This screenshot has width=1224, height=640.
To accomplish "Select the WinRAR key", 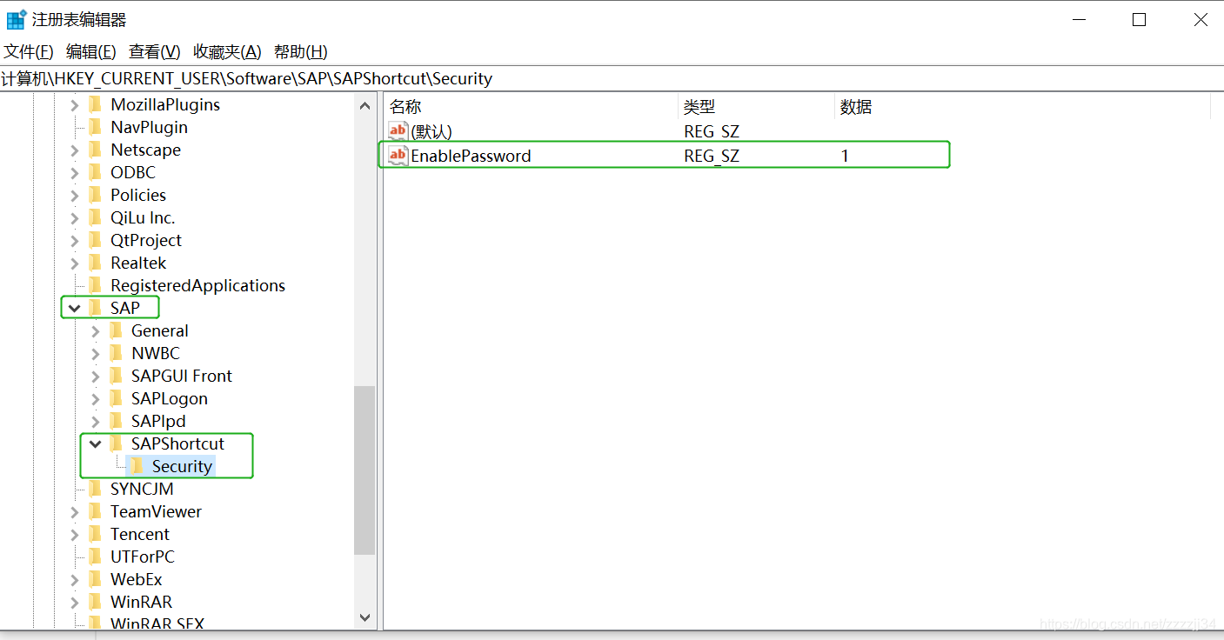I will [141, 602].
